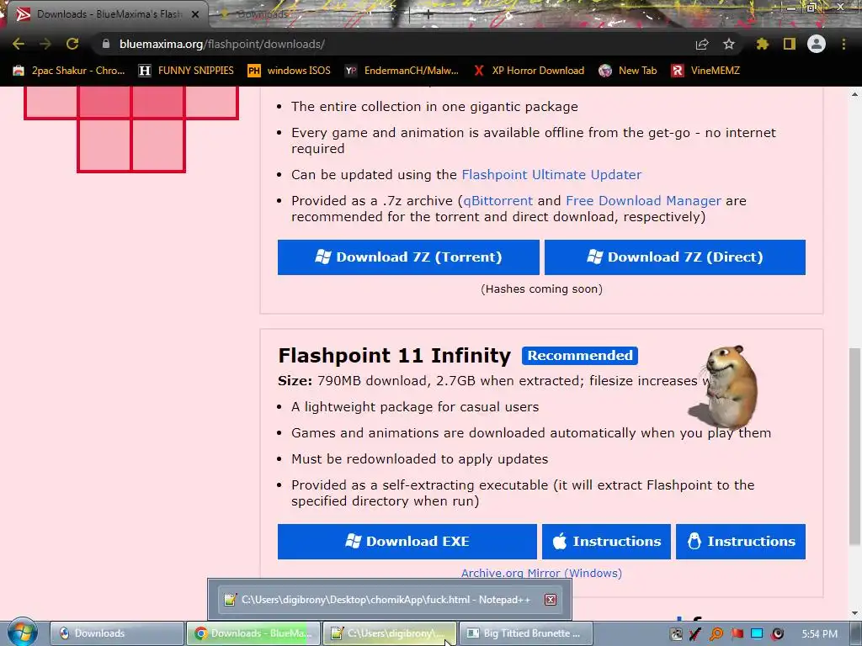Click the pink Flashpoint block logo image

point(130,130)
